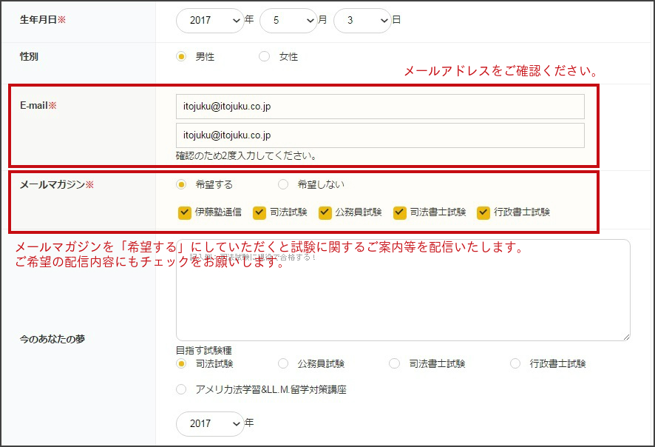Open the birth month dropdown showing 5

(x=289, y=21)
